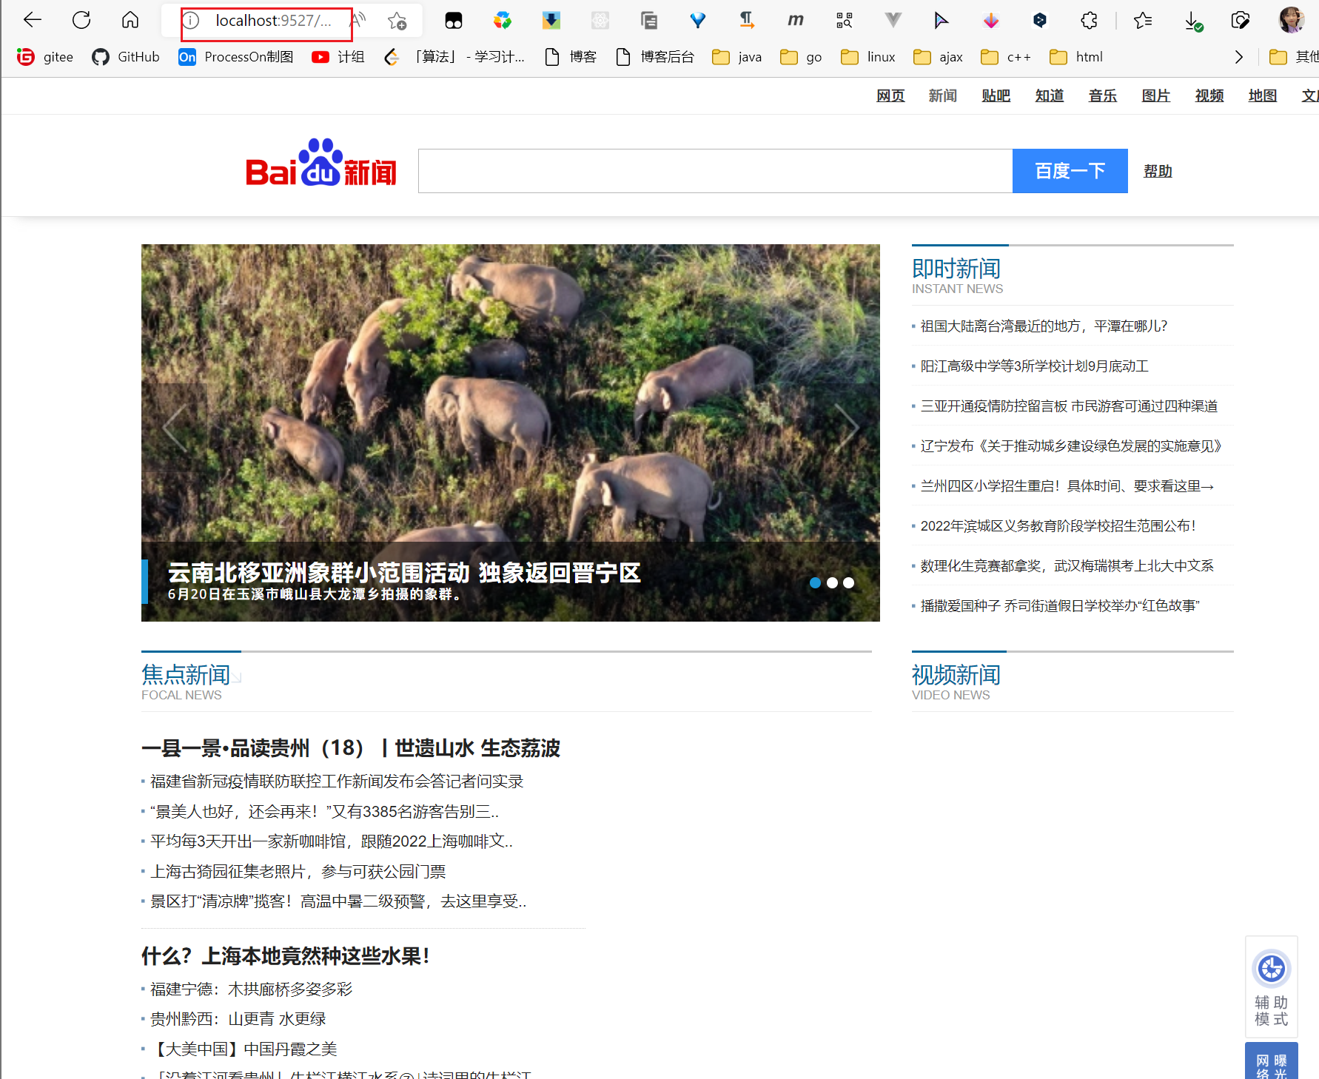Switch to the 音乐 tab
Image resolution: width=1319 pixels, height=1079 pixels.
click(1103, 96)
